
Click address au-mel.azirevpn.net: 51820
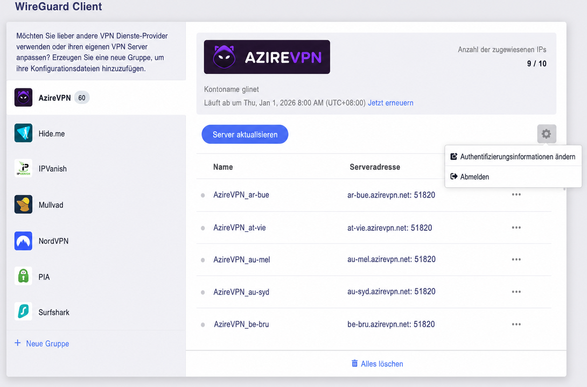392,259
